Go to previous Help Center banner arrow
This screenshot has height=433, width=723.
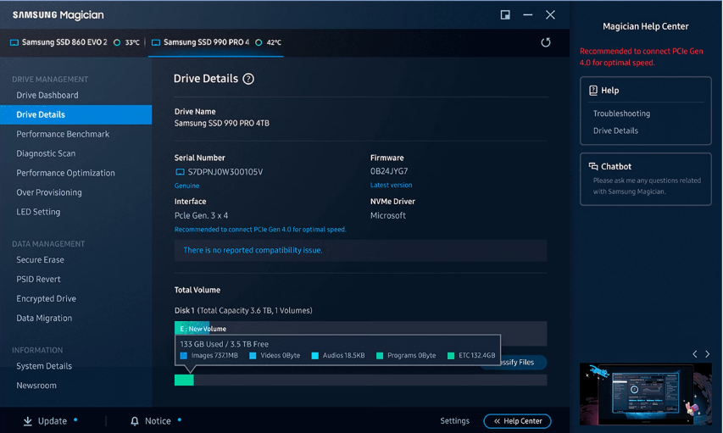tap(695, 354)
